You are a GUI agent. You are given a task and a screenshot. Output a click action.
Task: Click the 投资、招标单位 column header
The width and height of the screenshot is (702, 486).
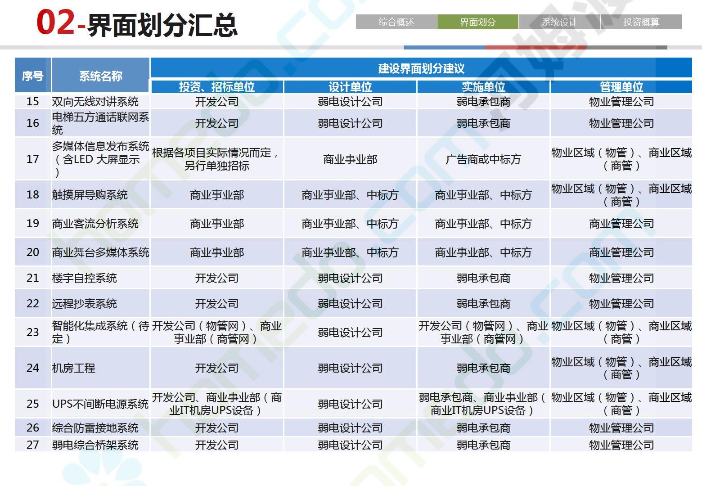(x=217, y=87)
